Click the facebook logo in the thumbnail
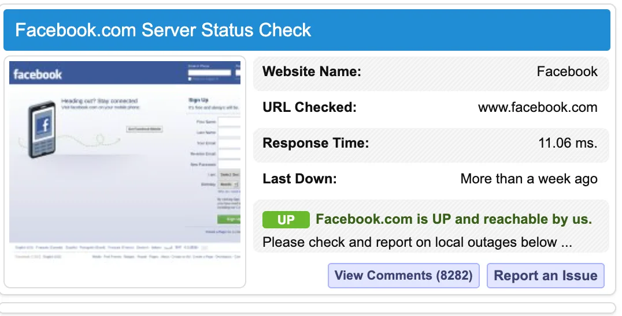622x316 pixels. pyautogui.click(x=38, y=74)
